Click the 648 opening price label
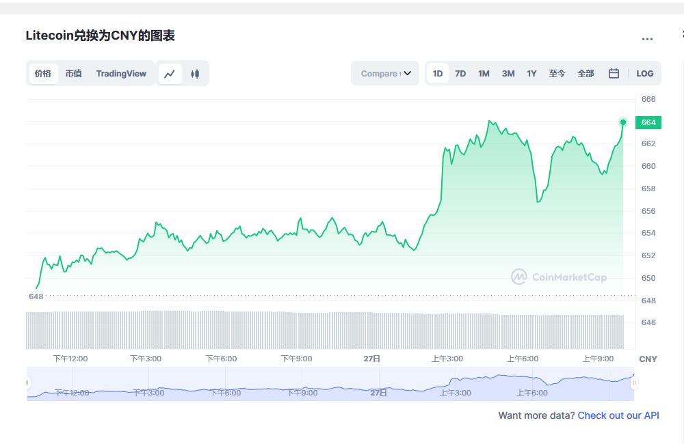Image resolution: width=684 pixels, height=444 pixels. 36,296
